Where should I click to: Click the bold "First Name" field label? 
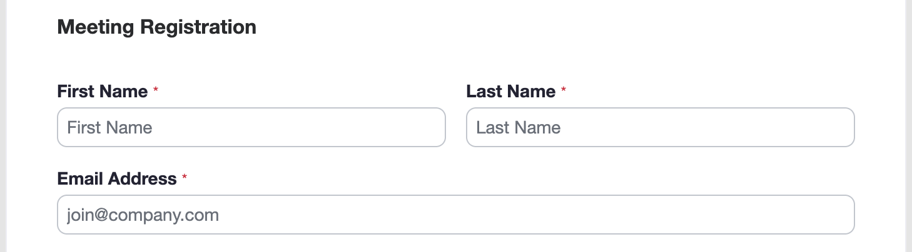coord(103,92)
